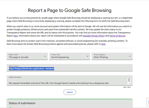
Task: Click the page title 'Report a Page to Google Safe Browsing'
Action: (x=70, y=10)
